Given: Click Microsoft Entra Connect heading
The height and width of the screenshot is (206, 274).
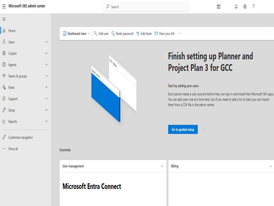Looking at the screenshot, I should click(92, 186).
